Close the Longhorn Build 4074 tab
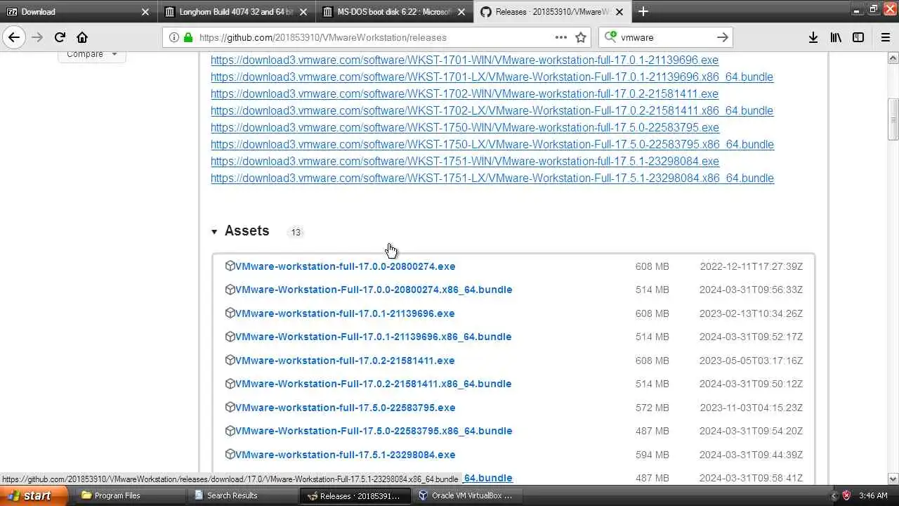Image resolution: width=899 pixels, height=506 pixels. [x=303, y=12]
